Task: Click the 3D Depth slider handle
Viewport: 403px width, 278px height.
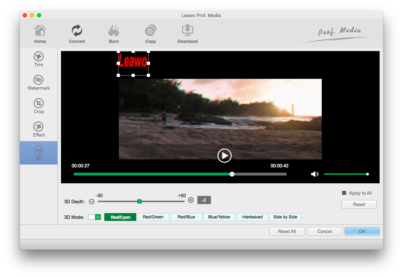Action: point(139,201)
